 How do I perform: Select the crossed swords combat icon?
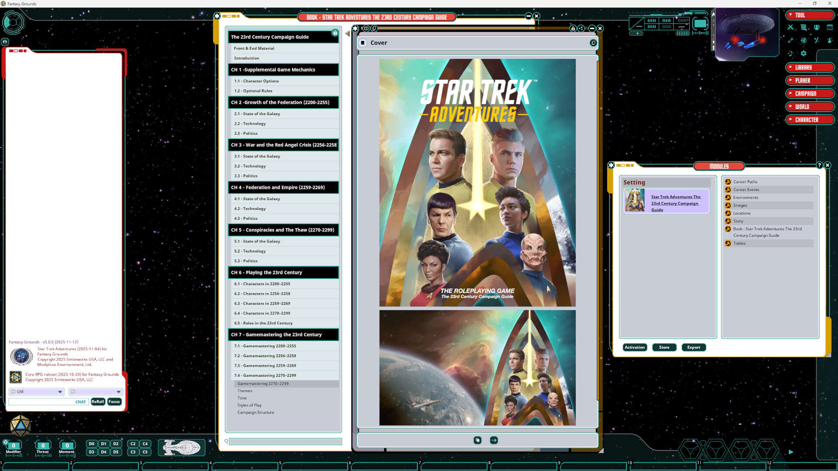[x=790, y=27]
